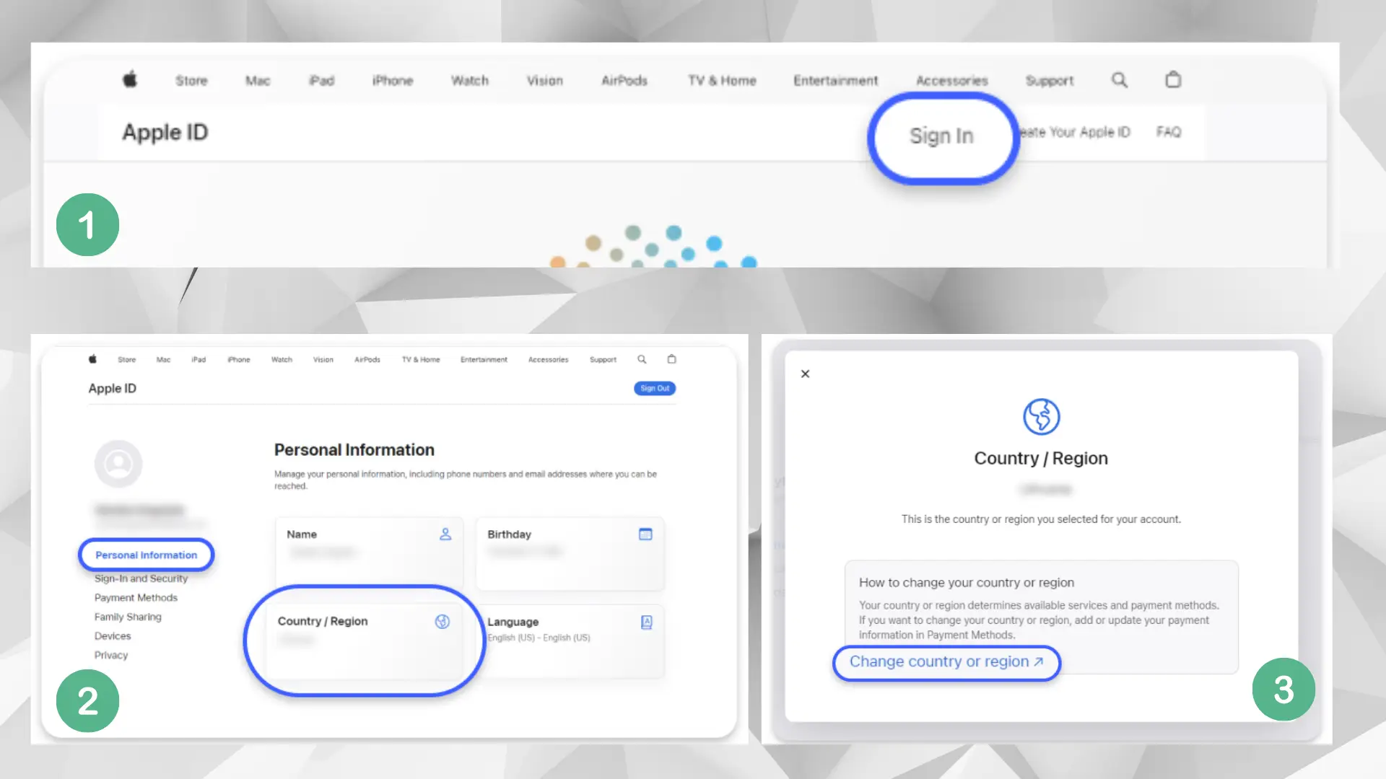
Task: Click the highlighted Sign In link
Action: tap(941, 136)
